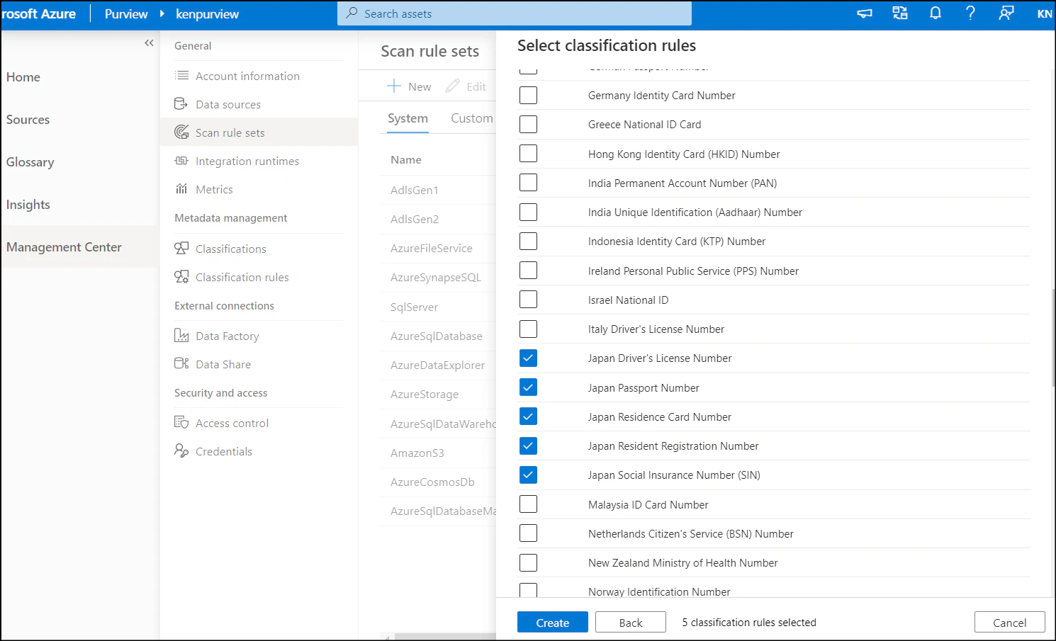The width and height of the screenshot is (1056, 641).
Task: Check Israel National ID checkbox
Action: pos(528,300)
